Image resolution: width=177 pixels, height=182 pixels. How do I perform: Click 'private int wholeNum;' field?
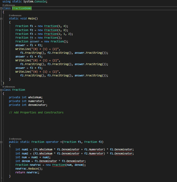tap(26, 97)
